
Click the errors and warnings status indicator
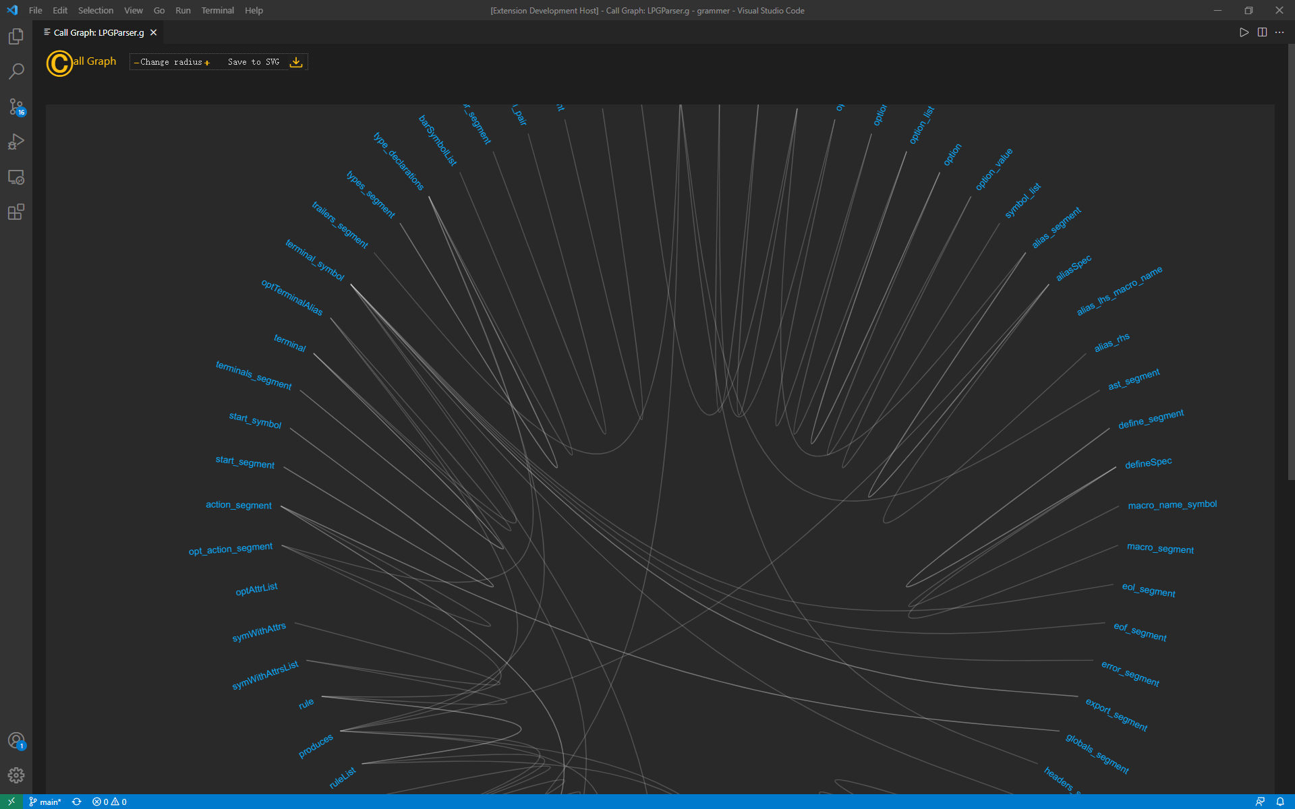click(x=109, y=802)
